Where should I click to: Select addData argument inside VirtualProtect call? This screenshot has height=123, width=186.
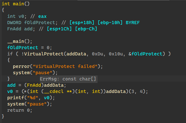coord(76,54)
